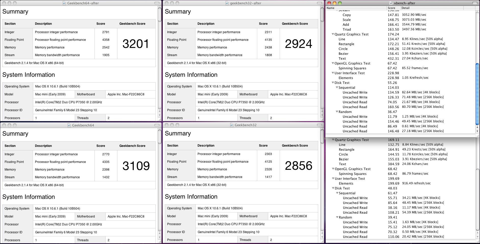The width and height of the screenshot is (480, 244).
Task: Collapse the Random group scoring 39.41
Action: [x=337, y=217]
